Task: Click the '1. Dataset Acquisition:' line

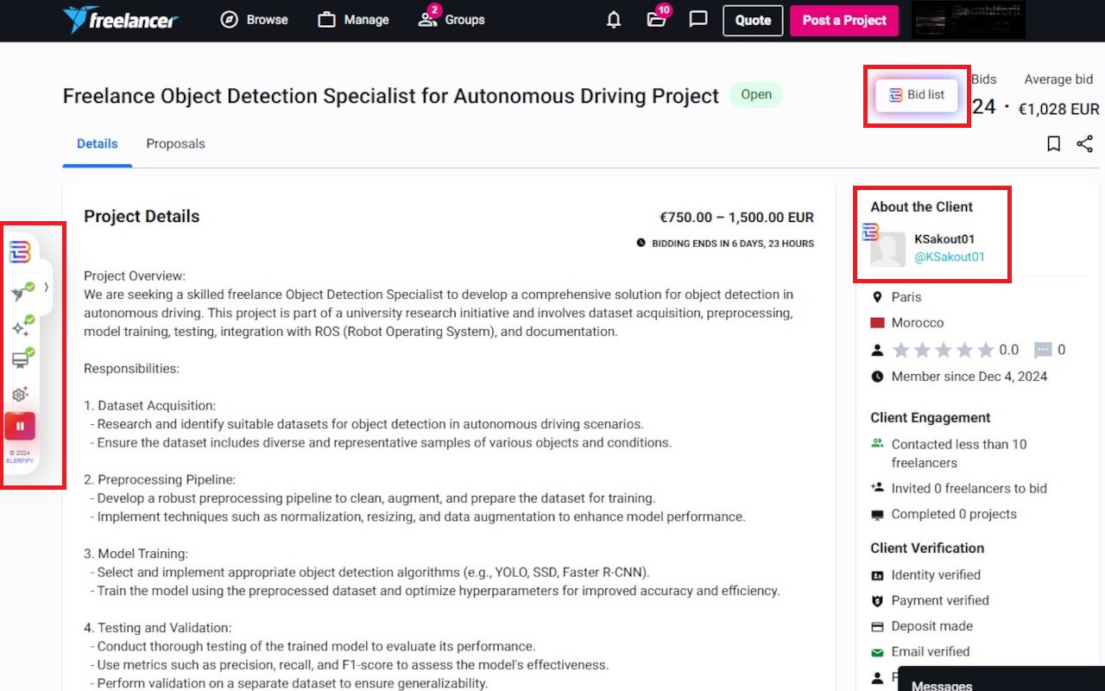Action: [149, 405]
